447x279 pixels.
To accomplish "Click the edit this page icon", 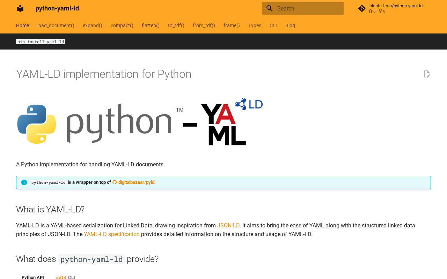I will 427,74.
